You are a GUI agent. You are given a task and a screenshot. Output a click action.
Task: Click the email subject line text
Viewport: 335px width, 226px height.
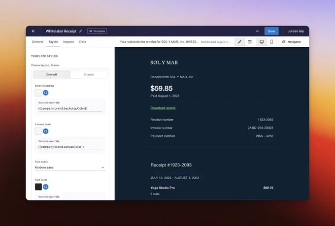(159, 42)
